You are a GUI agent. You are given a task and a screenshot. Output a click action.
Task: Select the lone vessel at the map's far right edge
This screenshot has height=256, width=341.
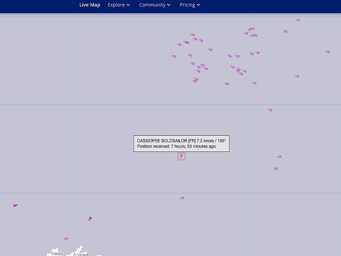[x=328, y=52]
